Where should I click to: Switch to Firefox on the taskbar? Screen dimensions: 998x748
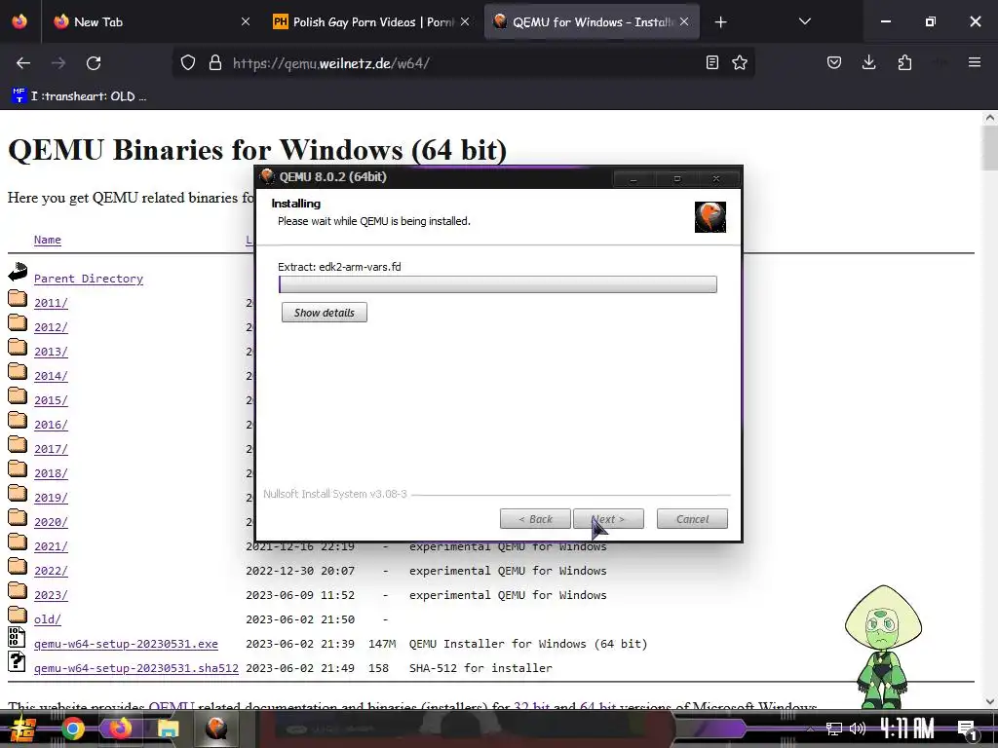coord(120,729)
